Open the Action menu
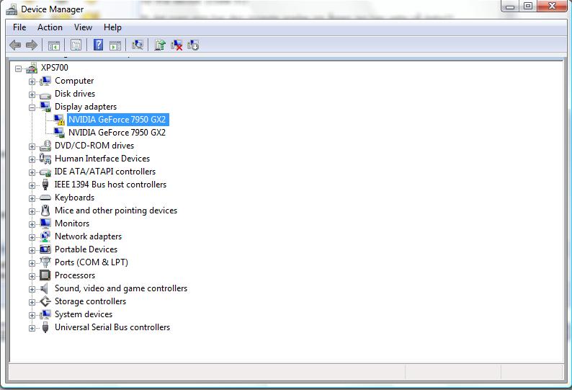The image size is (572, 390). 50,27
